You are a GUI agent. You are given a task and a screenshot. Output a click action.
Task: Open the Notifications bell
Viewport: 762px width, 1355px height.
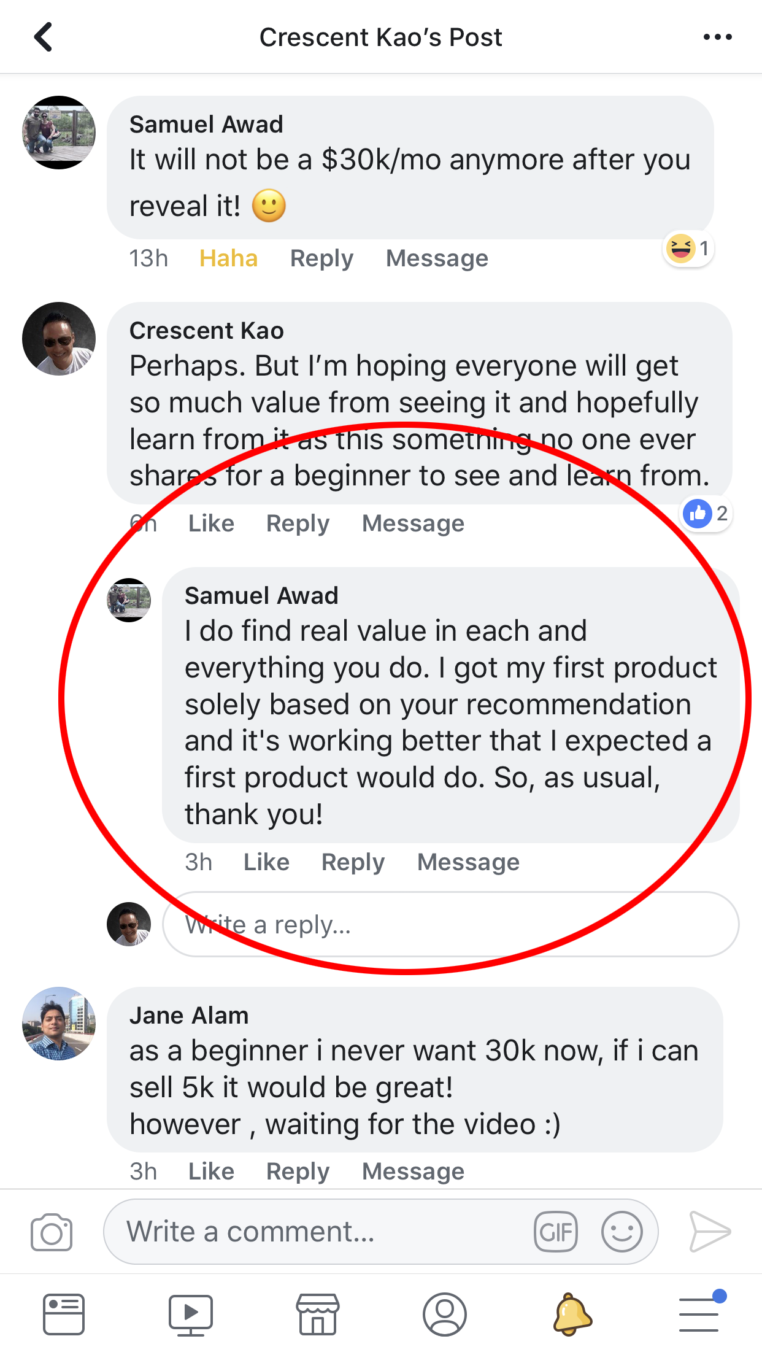tap(572, 1314)
